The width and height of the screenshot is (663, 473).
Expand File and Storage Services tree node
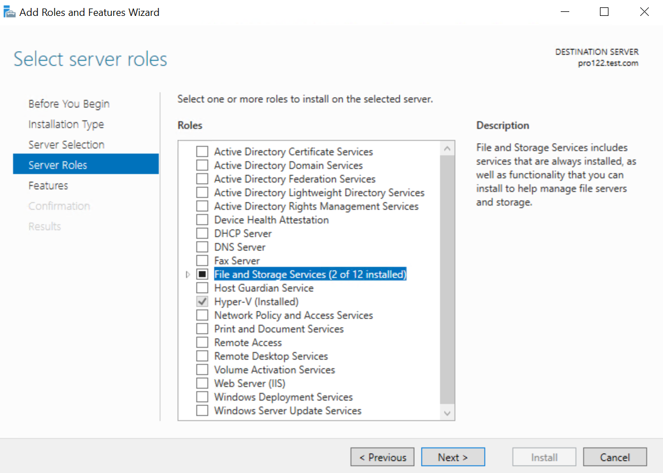coord(187,274)
